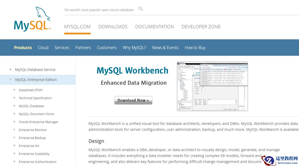Open the Enterprise Backup link
The image size is (299, 166).
pyautogui.click(x=32, y=138)
